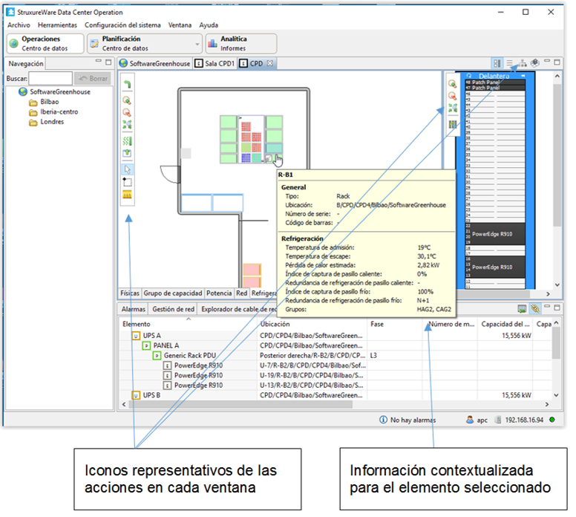Image resolution: width=576 pixels, height=517 pixels.
Task: Toggle the list view button
Action: 509,64
